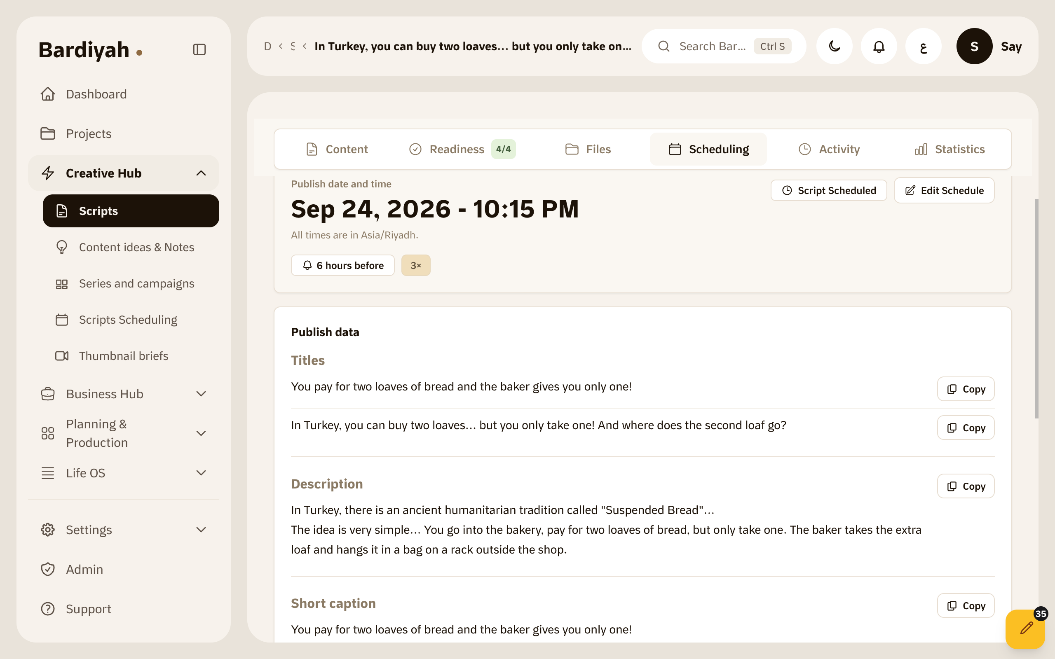Image resolution: width=1055 pixels, height=659 pixels.
Task: Click the floating pencil note button
Action: point(1025,629)
